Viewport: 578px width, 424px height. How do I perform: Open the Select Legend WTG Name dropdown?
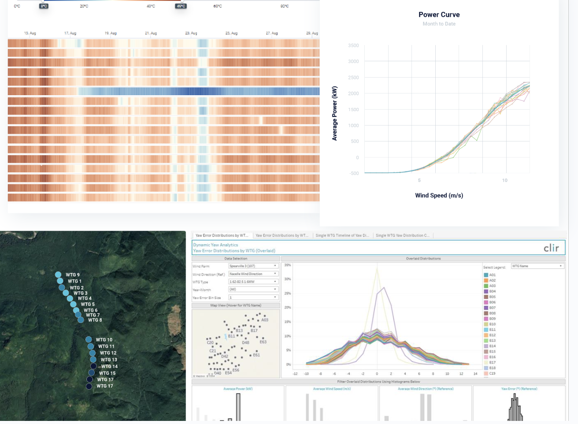click(537, 266)
